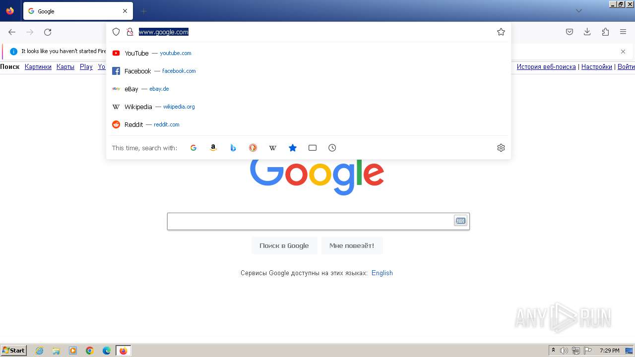The image size is (635, 357).
Task: Search in History clock icon
Action: point(332,148)
